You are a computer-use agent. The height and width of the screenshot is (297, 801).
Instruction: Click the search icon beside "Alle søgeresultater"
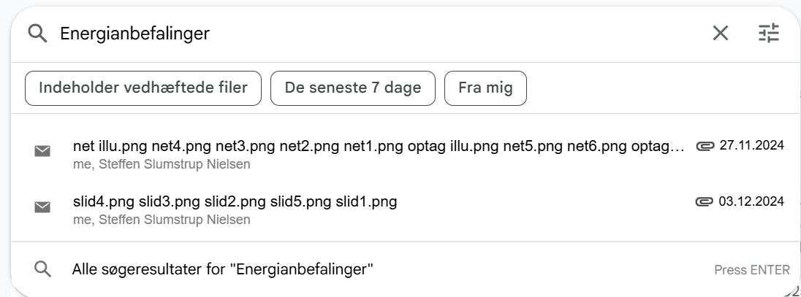tap(43, 269)
